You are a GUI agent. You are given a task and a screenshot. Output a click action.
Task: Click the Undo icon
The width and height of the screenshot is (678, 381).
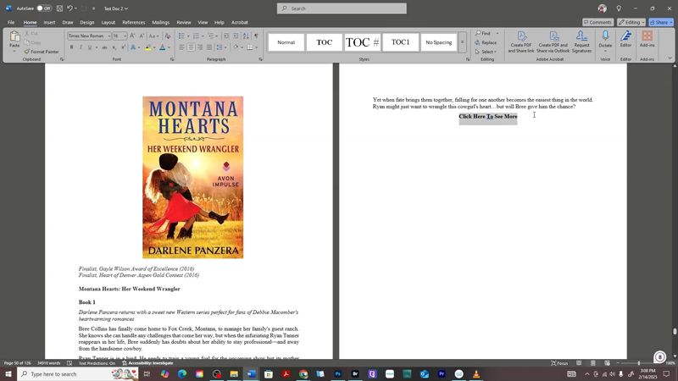69,8
